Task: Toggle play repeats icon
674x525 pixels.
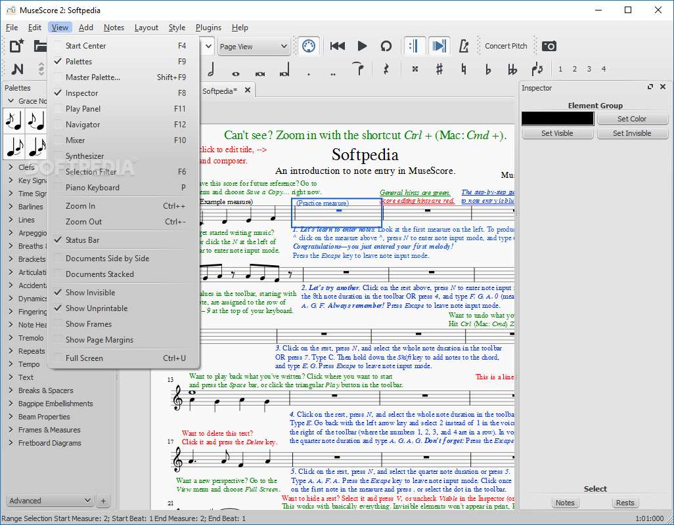Action: tap(415, 46)
